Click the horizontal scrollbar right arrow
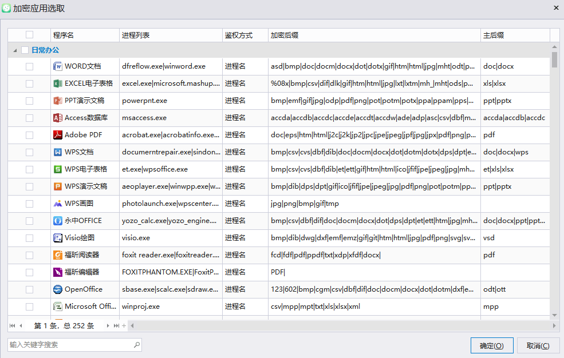The height and width of the screenshot is (358, 564). (554, 325)
